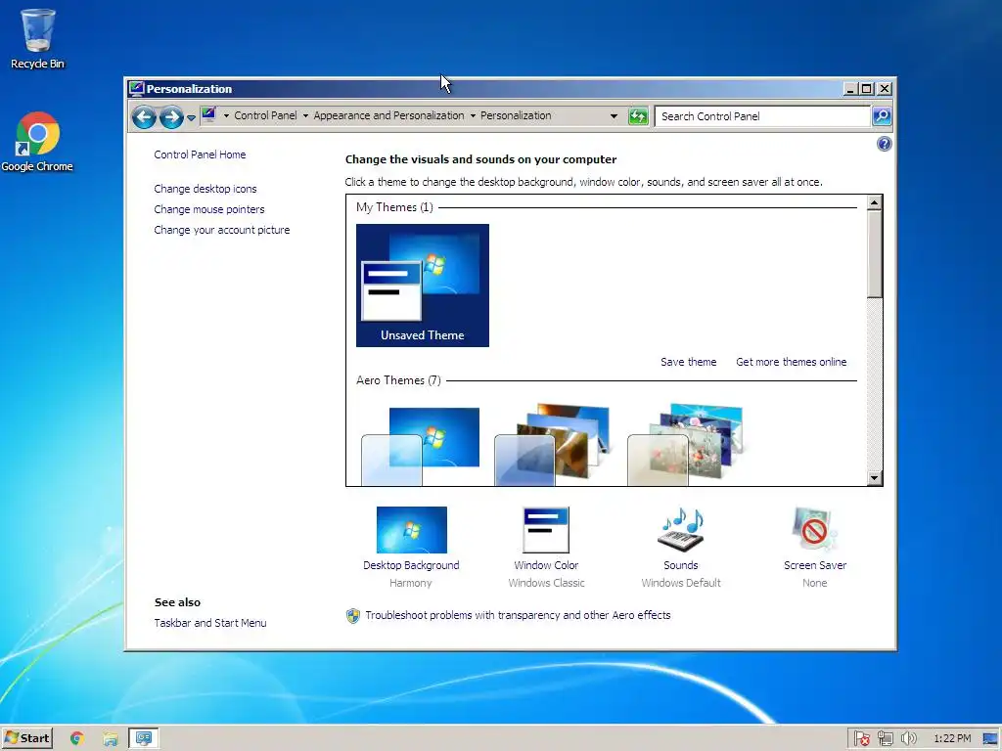
Task: Go forward with the navigation forward arrow
Action: pyautogui.click(x=170, y=117)
